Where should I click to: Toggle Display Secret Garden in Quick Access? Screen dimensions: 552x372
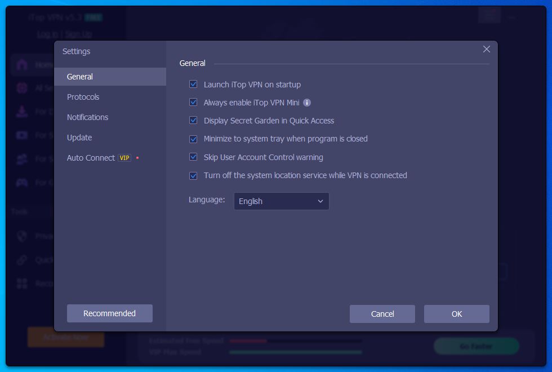193,120
